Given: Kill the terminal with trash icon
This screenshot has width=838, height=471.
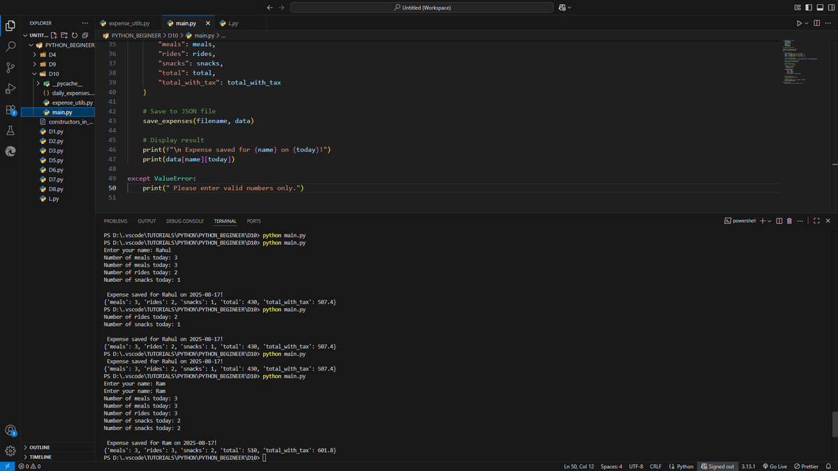Looking at the screenshot, I should [789, 221].
